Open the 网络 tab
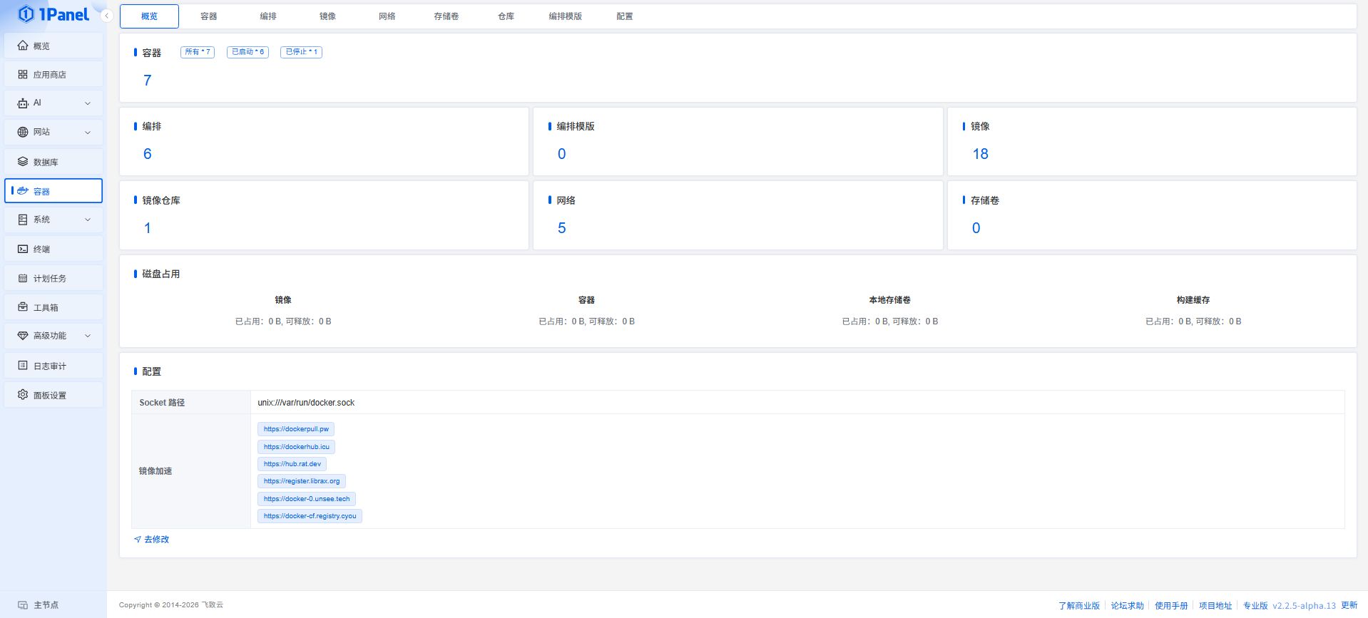This screenshot has height=618, width=1368. coord(387,16)
